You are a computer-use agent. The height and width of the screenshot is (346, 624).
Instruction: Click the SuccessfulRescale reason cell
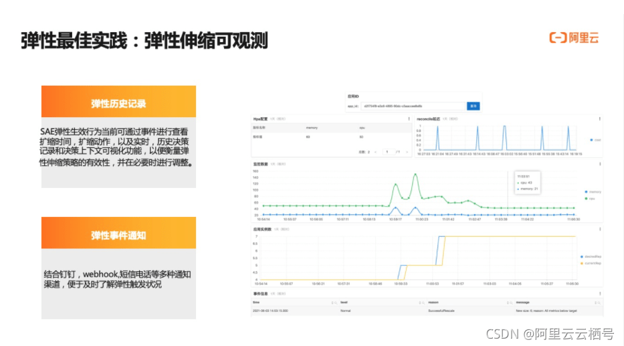[x=441, y=311]
